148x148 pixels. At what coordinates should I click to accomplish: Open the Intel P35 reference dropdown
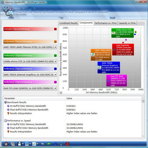tap(30, 88)
